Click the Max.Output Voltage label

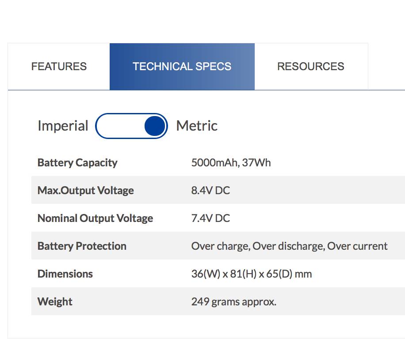click(86, 191)
